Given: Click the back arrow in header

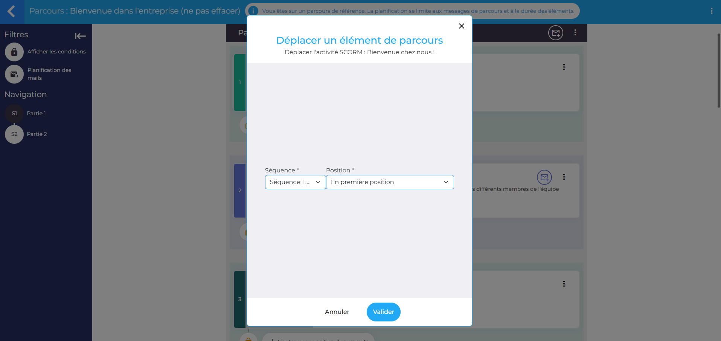Looking at the screenshot, I should click(12, 11).
